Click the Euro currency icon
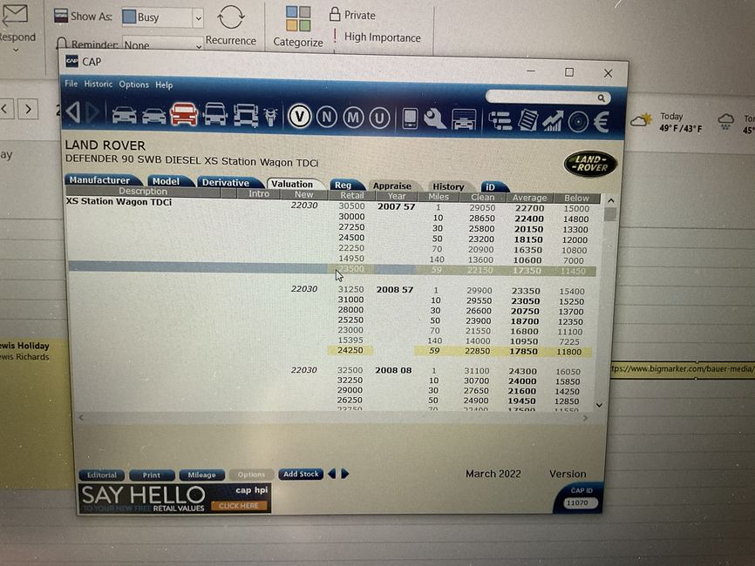The width and height of the screenshot is (755, 566). click(x=601, y=122)
